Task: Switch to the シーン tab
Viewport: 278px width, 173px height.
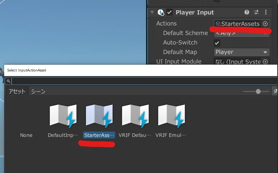Action: [38, 91]
